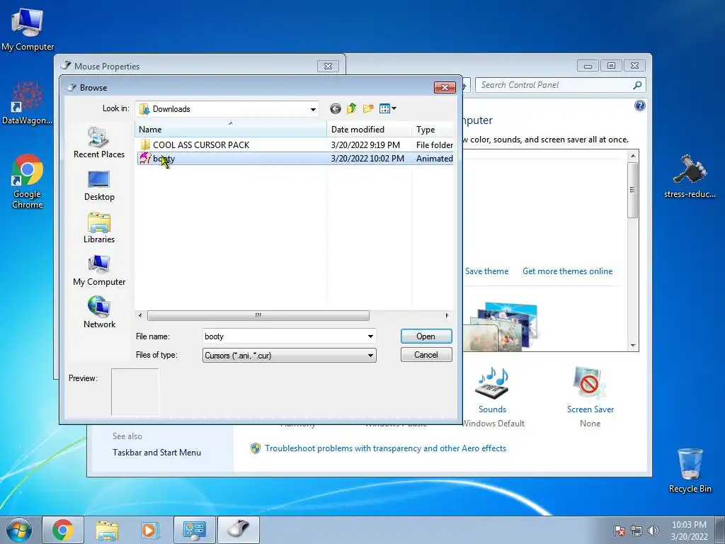The image size is (725, 544).
Task: Go up one folder level
Action: (351, 108)
